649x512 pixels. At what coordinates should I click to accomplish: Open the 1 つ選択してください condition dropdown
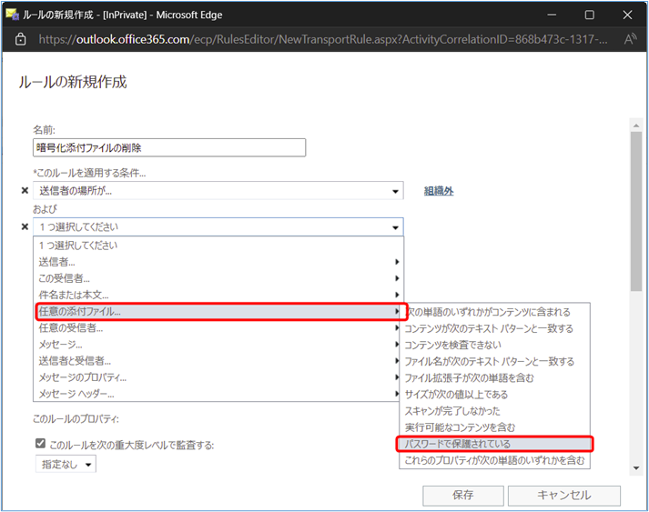pyautogui.click(x=218, y=227)
